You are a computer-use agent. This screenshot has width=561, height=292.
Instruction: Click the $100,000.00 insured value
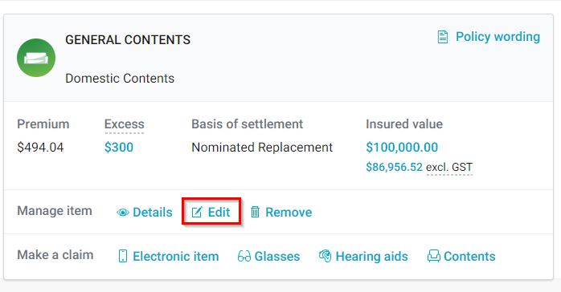coord(402,147)
